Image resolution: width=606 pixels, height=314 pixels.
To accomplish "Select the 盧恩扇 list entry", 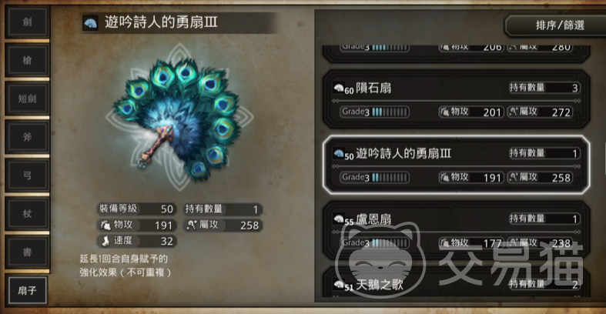I will click(456, 230).
